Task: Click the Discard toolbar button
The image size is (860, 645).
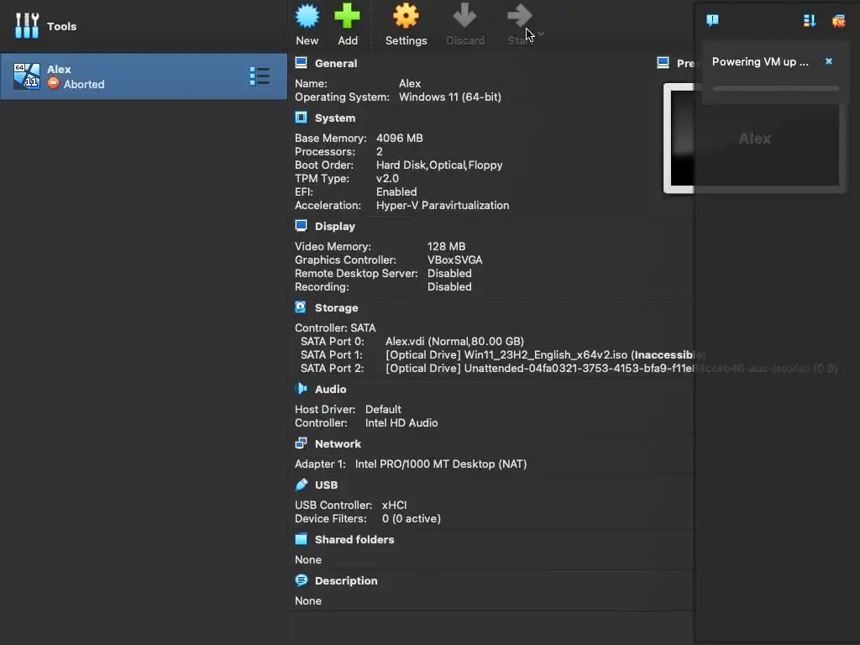Action: pyautogui.click(x=465, y=24)
